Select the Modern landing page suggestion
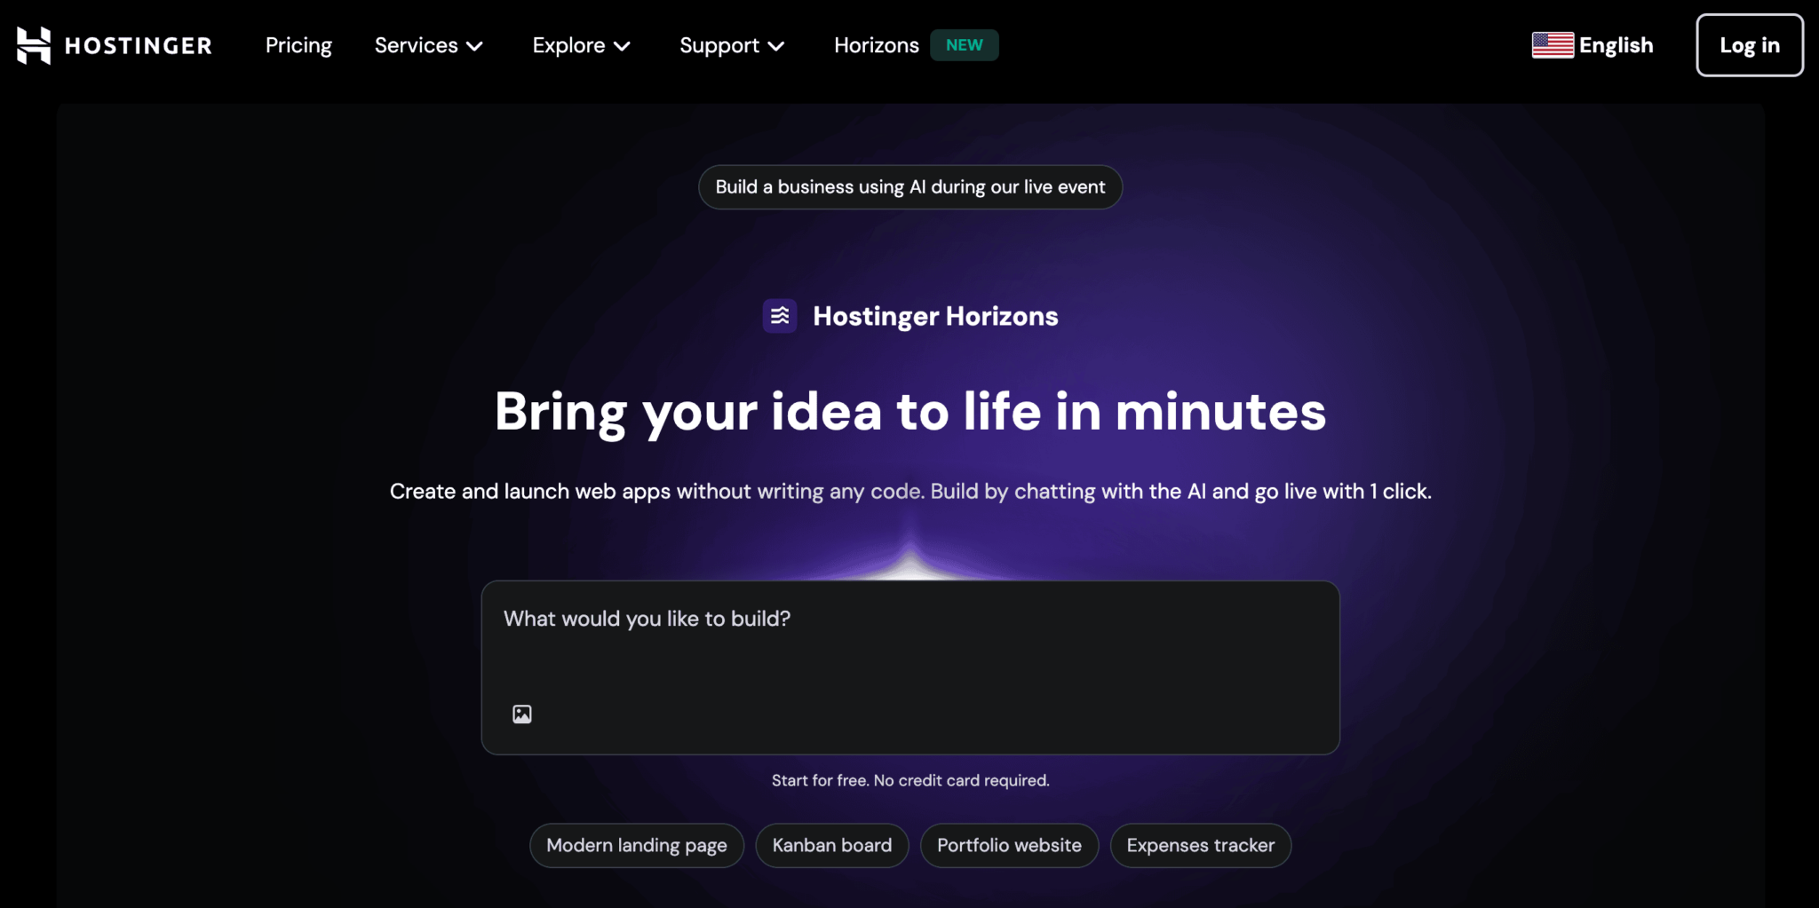1819x908 pixels. [x=636, y=845]
